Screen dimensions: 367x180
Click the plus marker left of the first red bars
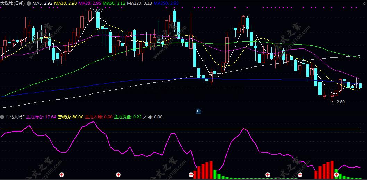[191, 174]
